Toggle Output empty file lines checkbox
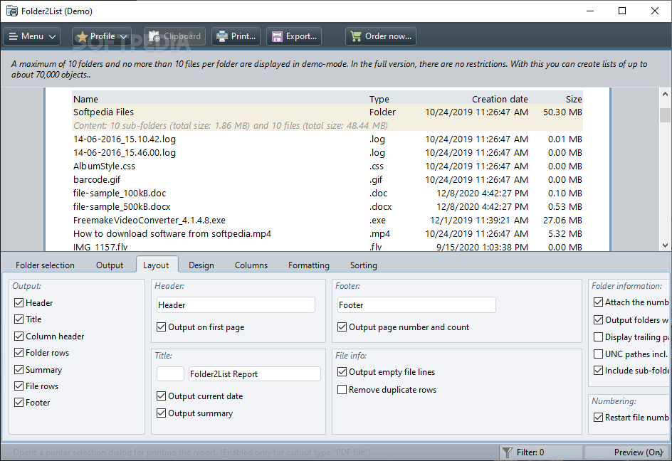The image size is (672, 461). point(342,372)
